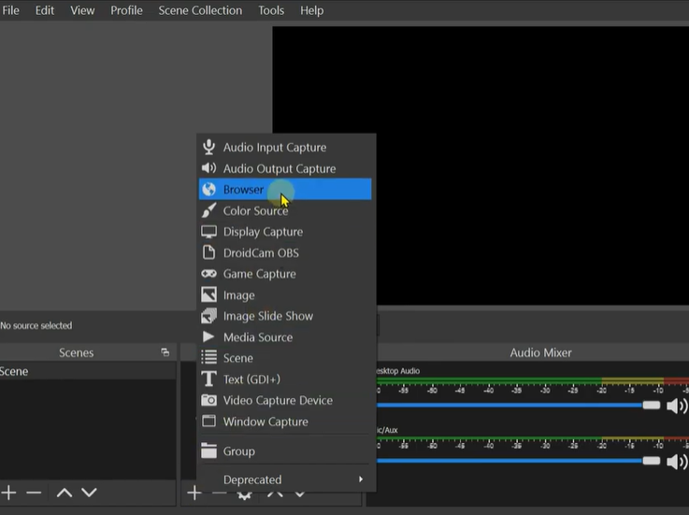Choose Color Source from the menu
The width and height of the screenshot is (689, 515).
pos(285,210)
